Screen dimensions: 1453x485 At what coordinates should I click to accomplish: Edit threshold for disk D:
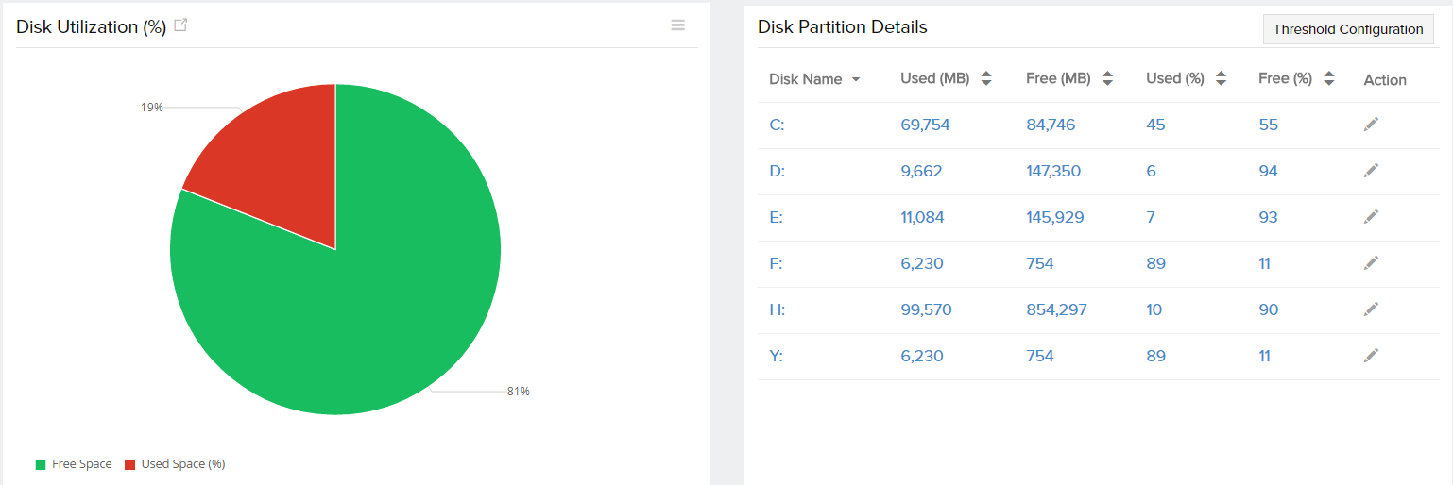tap(1371, 171)
